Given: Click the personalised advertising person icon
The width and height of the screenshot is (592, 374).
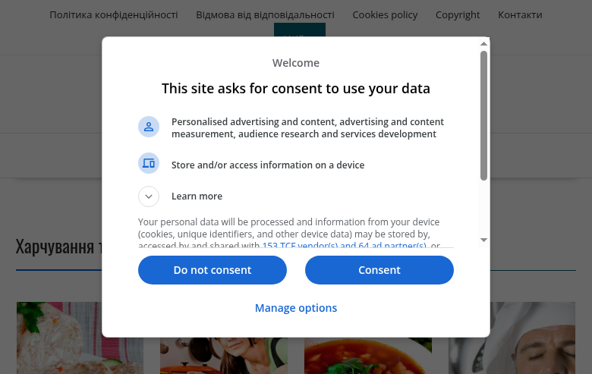Looking at the screenshot, I should (x=149, y=127).
